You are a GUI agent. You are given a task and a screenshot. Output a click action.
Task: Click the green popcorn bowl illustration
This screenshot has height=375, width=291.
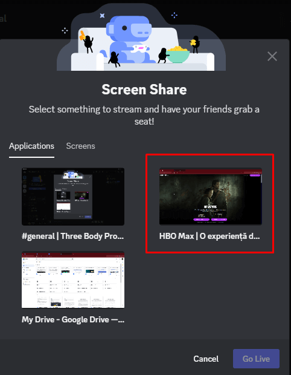click(178, 54)
